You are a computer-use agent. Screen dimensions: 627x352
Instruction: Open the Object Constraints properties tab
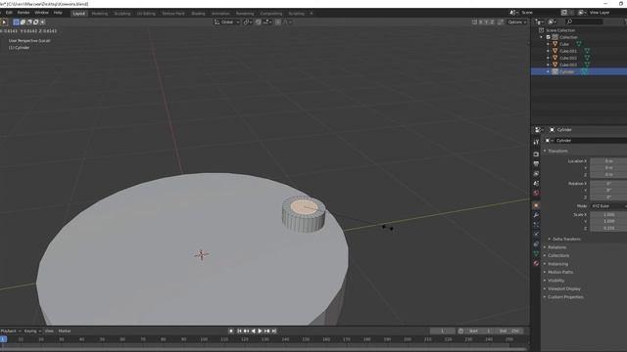click(x=536, y=243)
